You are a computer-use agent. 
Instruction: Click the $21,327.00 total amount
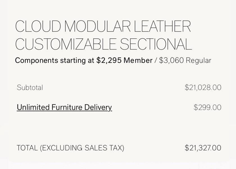(x=203, y=148)
